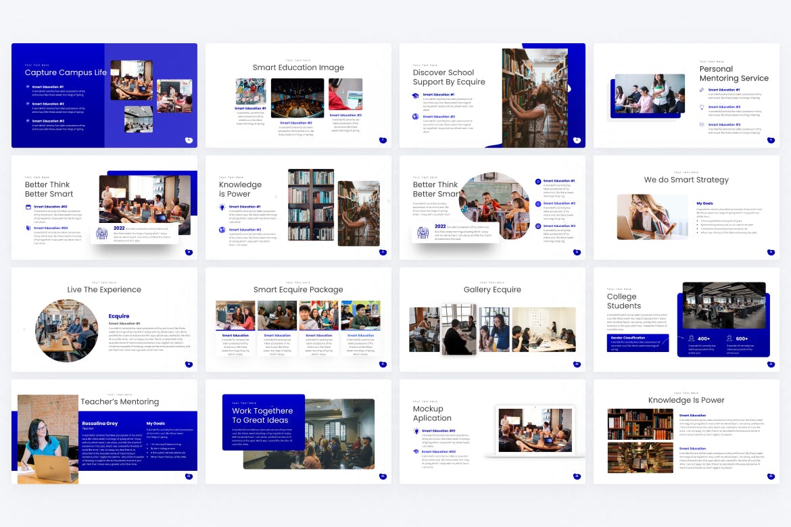Viewport: 791px width, 527px height.
Task: Click the Smart Education #3 checkmark on Capture Campus Life
Action: [28, 121]
